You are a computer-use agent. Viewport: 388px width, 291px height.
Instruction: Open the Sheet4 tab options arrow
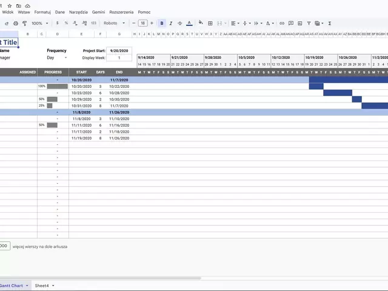(x=53, y=286)
